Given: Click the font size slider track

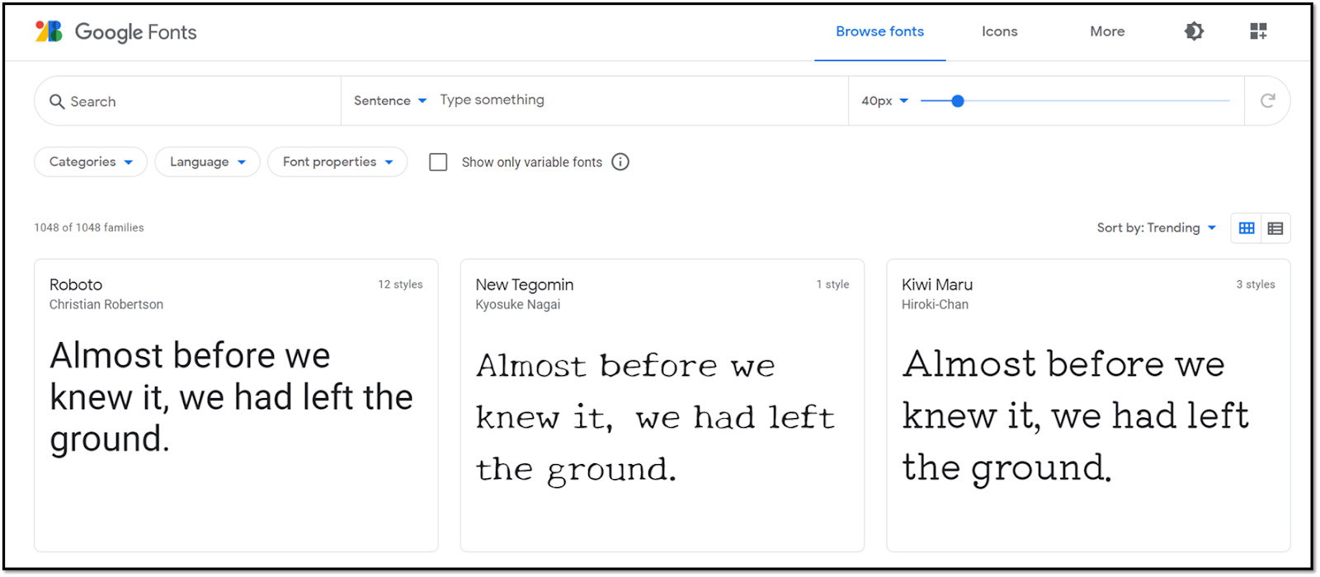Looking at the screenshot, I should [1075, 101].
